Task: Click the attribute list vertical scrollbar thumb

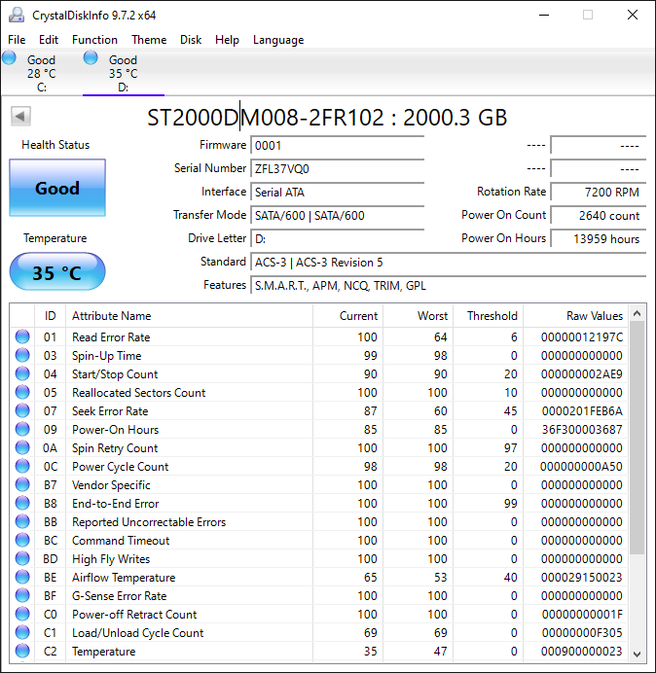Action: (x=638, y=438)
